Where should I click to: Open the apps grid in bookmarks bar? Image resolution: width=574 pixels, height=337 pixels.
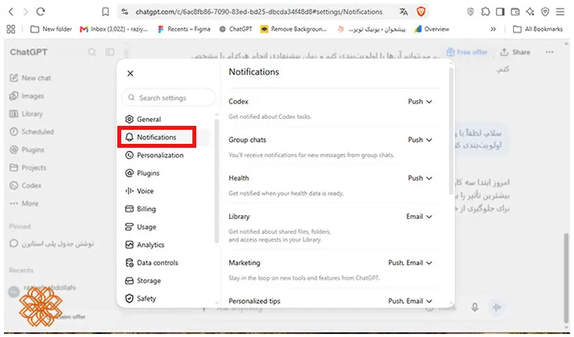coord(11,29)
